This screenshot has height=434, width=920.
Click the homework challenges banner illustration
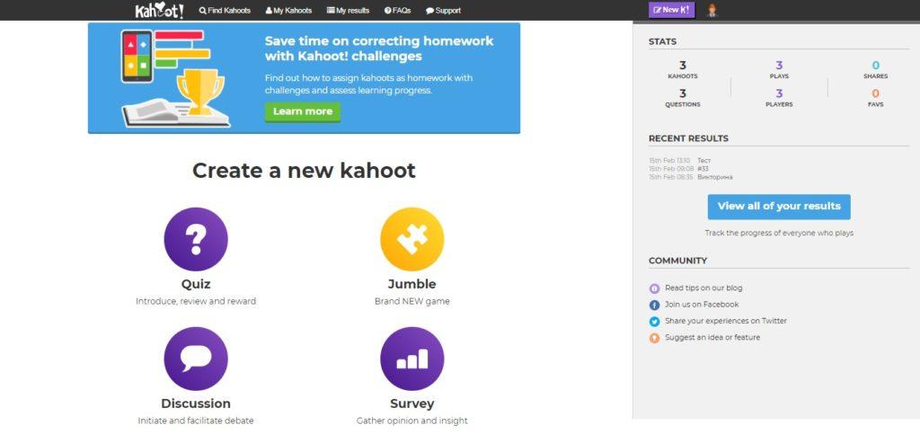[176, 78]
